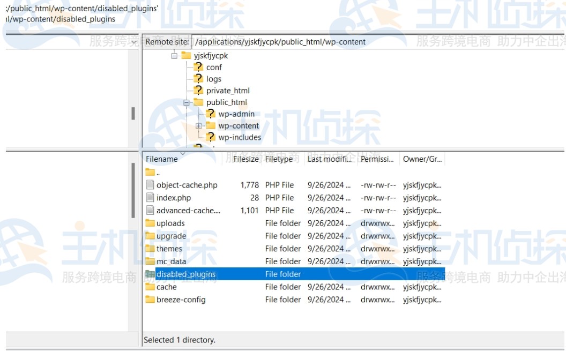Sort files by Filesize column header

245,159
